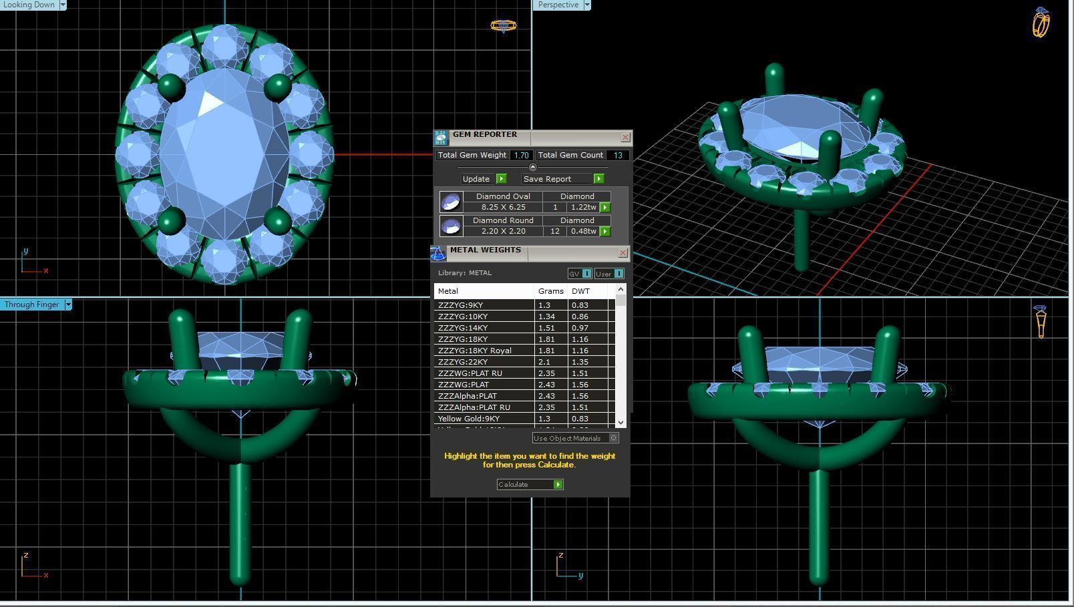Click ring icon in bottom-right side viewport
The width and height of the screenshot is (1074, 607).
point(1041,322)
